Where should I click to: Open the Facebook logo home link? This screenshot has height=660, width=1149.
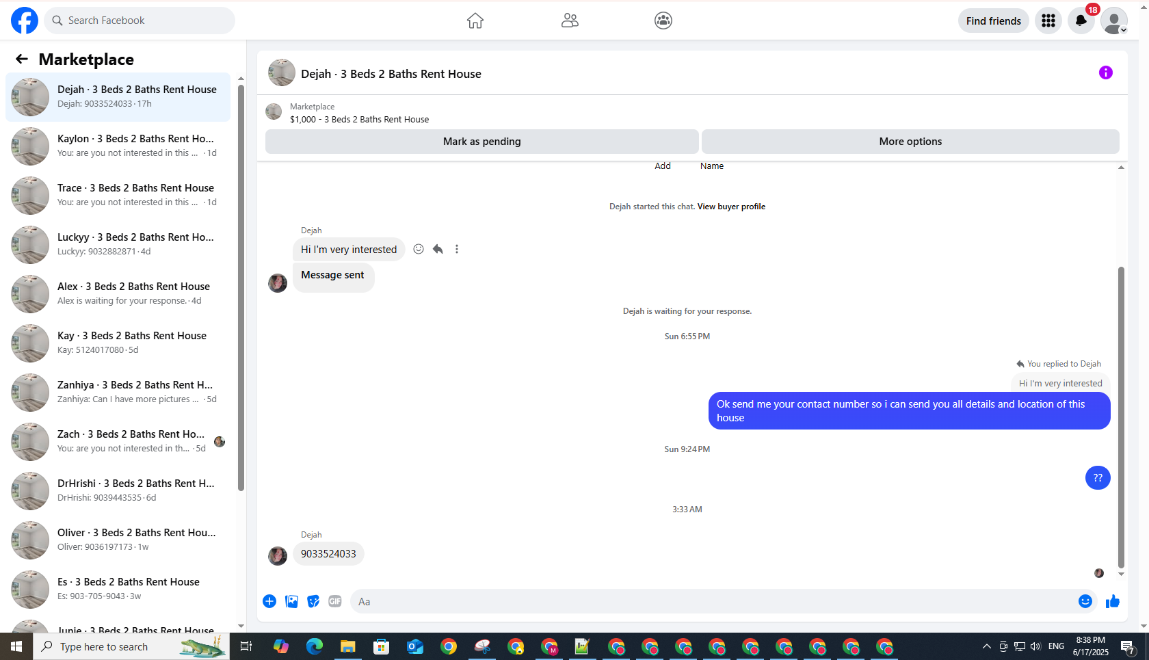[x=25, y=21]
